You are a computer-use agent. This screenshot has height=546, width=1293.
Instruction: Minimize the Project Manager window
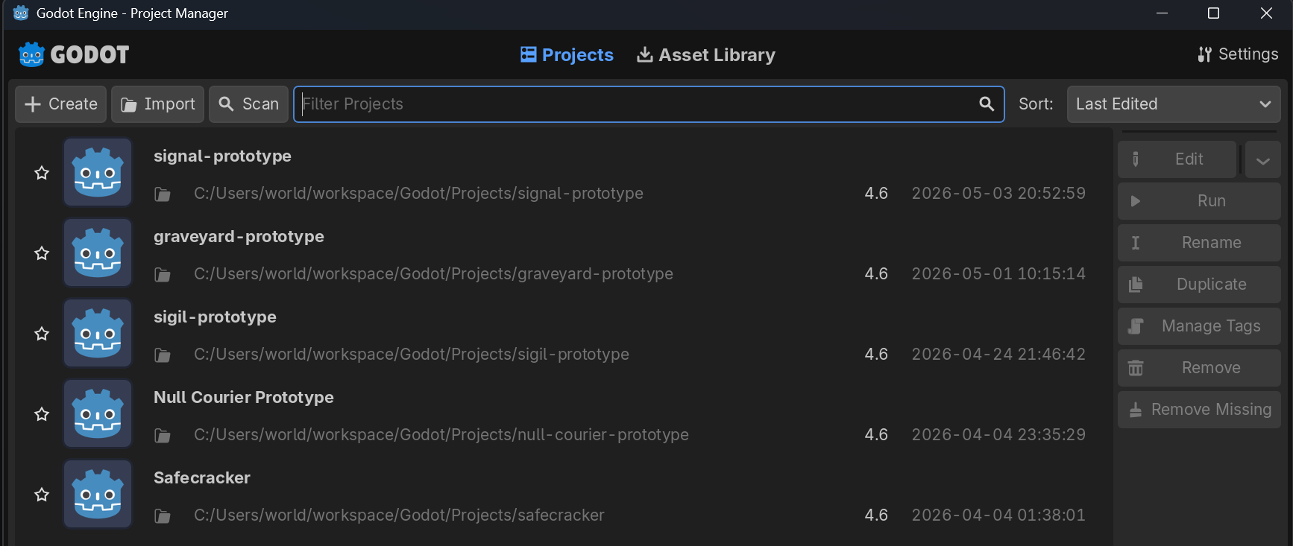[1162, 13]
